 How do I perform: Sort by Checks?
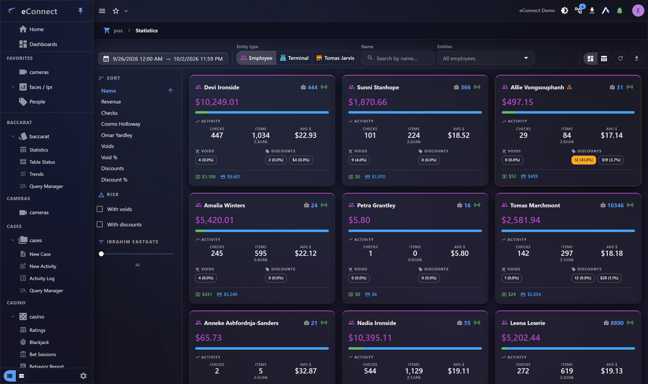click(x=109, y=113)
